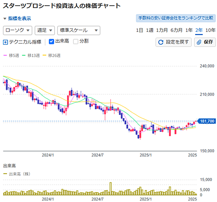Click the 移26週 legend entry
Viewport: 217px width, 202px height.
pos(51,55)
